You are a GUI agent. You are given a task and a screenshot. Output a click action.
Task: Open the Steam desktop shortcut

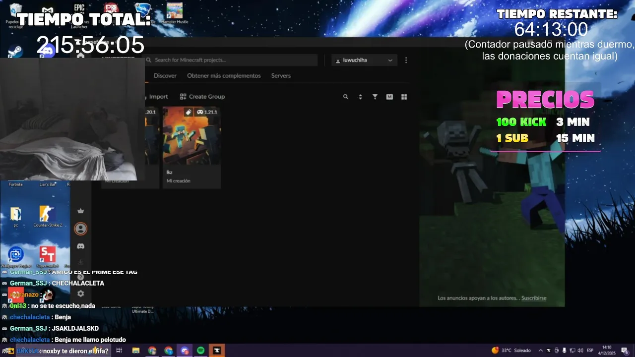click(16, 52)
